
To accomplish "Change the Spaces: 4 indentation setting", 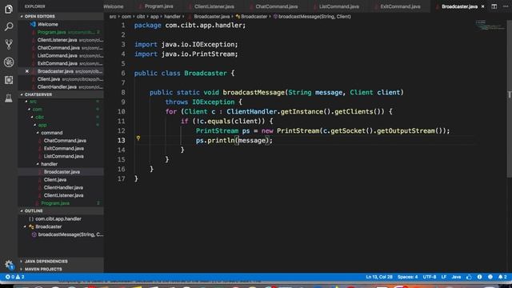I will [x=407, y=277].
